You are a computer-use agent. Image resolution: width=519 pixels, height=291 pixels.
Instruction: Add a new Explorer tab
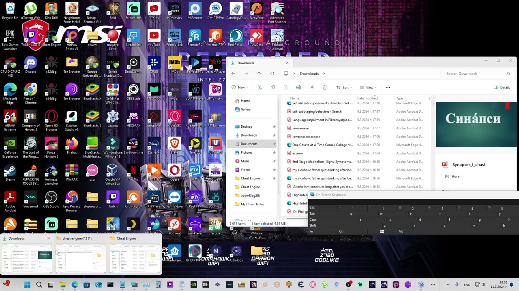click(x=299, y=63)
